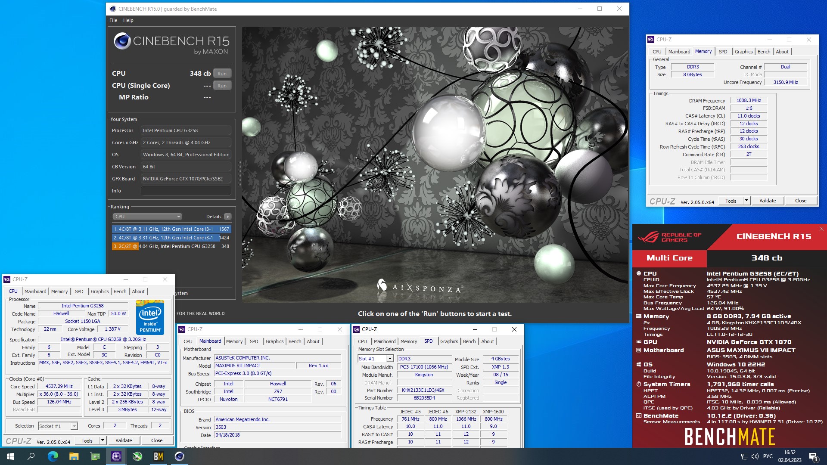
Task: Open Tools dropdown arrow in CPU-Z CPU window
Action: pos(103,440)
